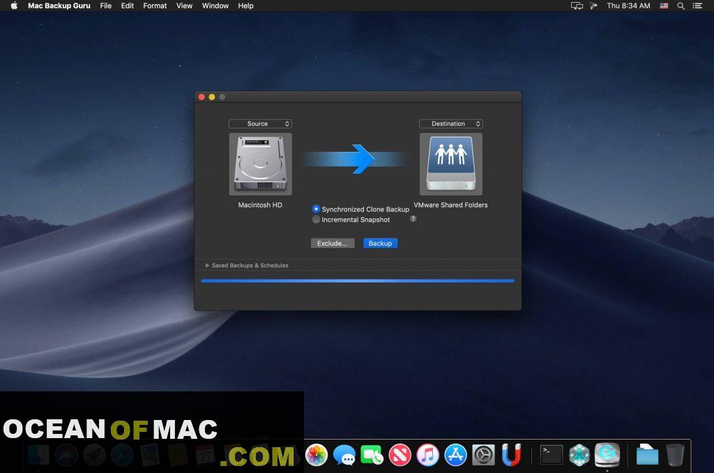Image resolution: width=714 pixels, height=473 pixels.
Task: Click the Exclude... button
Action: [x=333, y=243]
